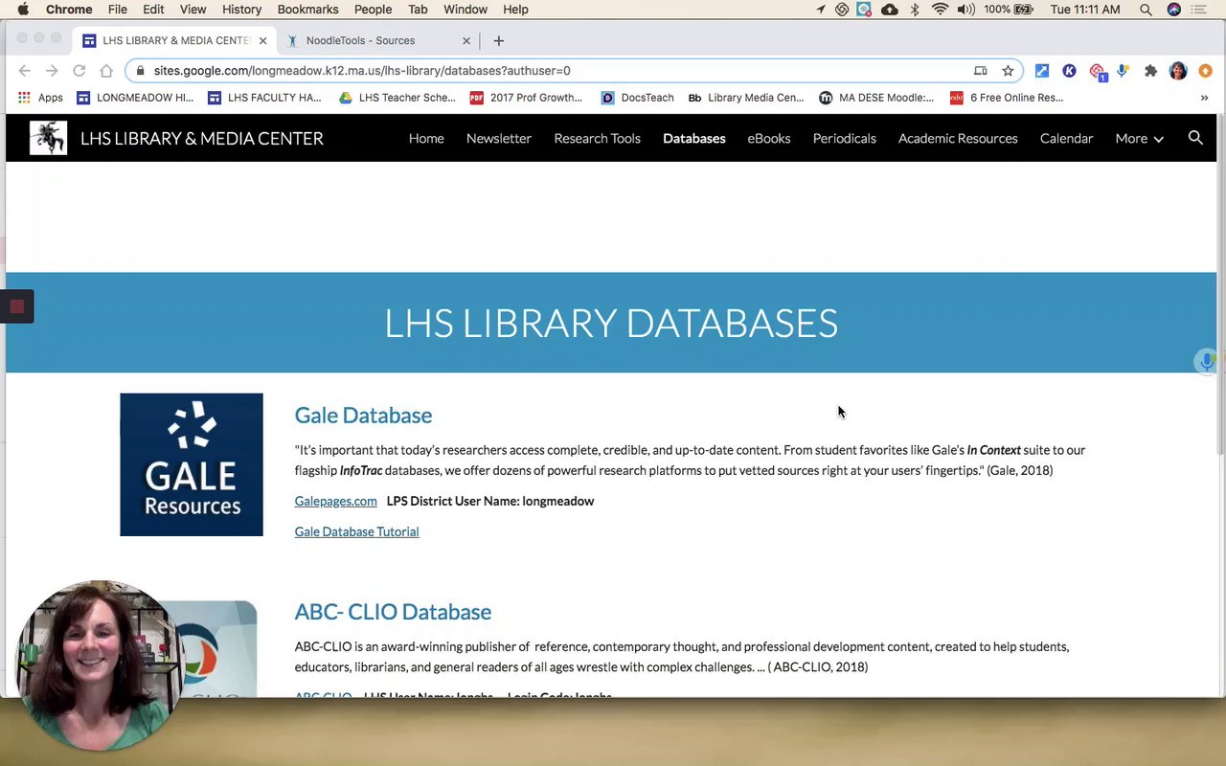Viewport: 1226px width, 766px height.
Task: Open the History menu
Action: pyautogui.click(x=241, y=10)
